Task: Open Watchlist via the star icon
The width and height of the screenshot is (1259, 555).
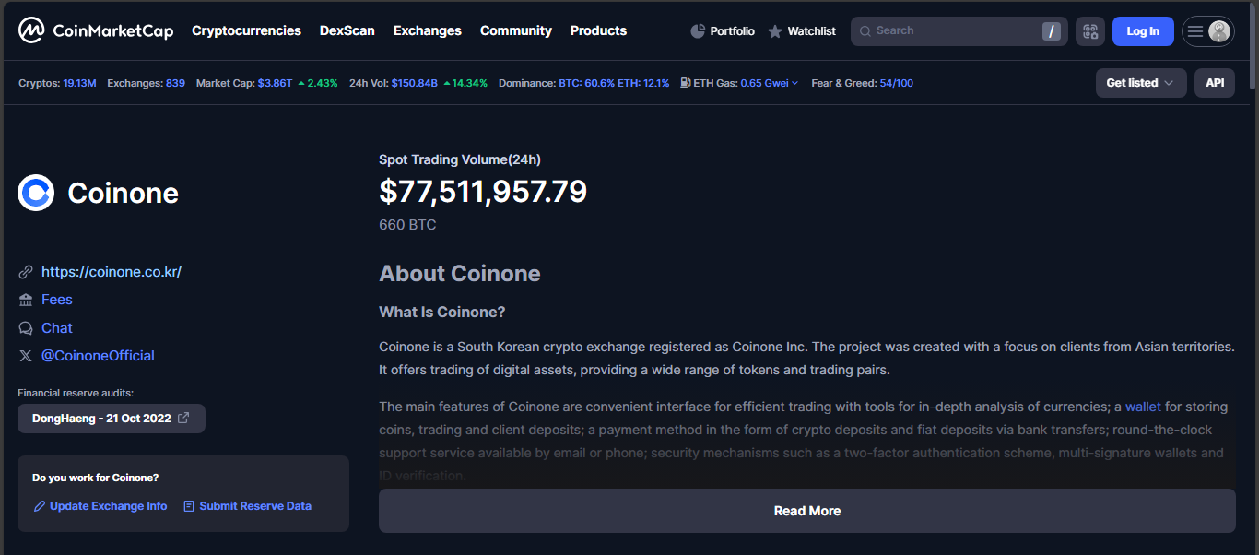Action: click(x=775, y=31)
